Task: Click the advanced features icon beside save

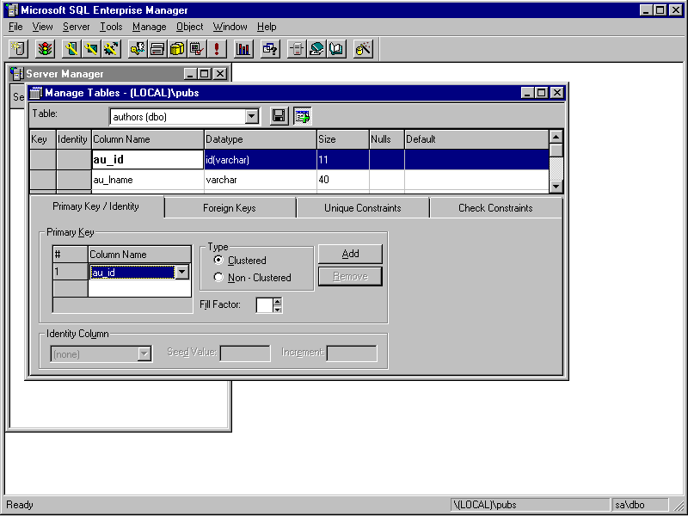Action: (302, 116)
